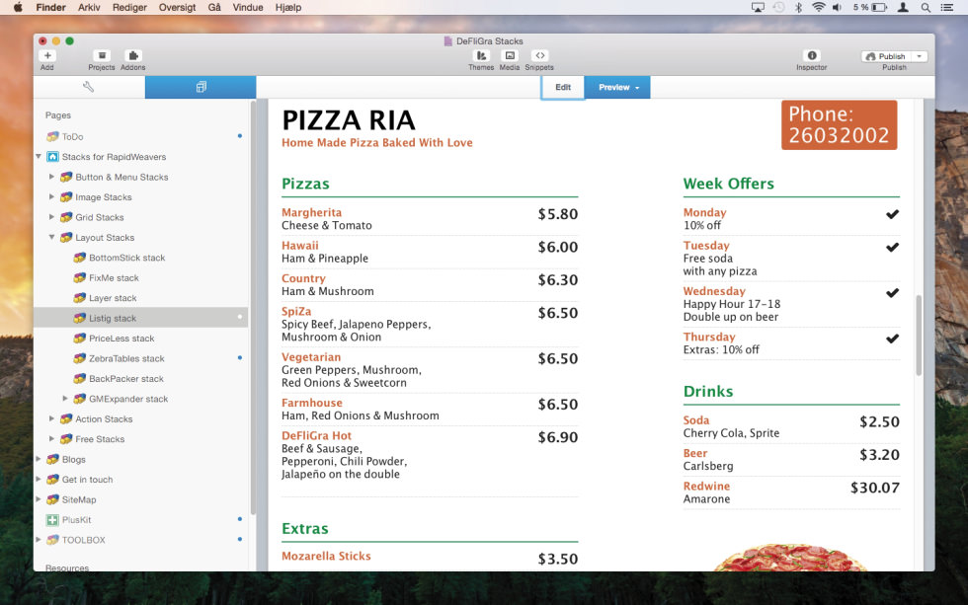Open the Themes browser icon

click(x=481, y=55)
